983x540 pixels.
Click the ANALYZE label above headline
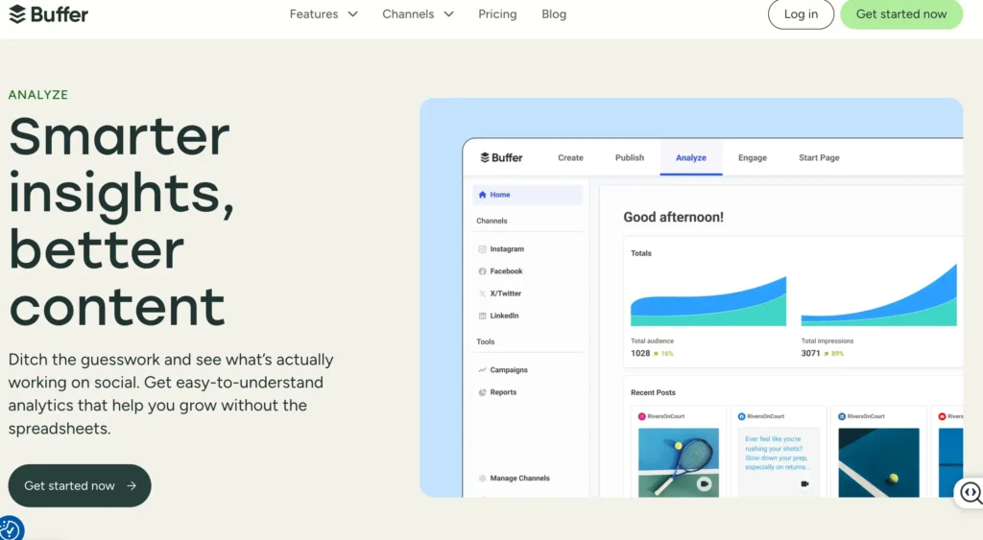coord(38,95)
